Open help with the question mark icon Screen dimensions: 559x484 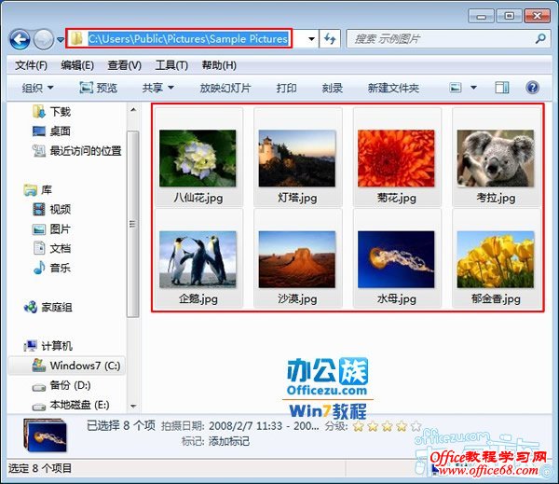pos(532,88)
